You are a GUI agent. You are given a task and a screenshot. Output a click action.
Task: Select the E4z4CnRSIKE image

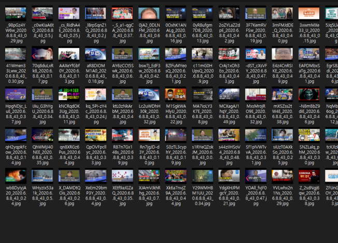pos(282,54)
